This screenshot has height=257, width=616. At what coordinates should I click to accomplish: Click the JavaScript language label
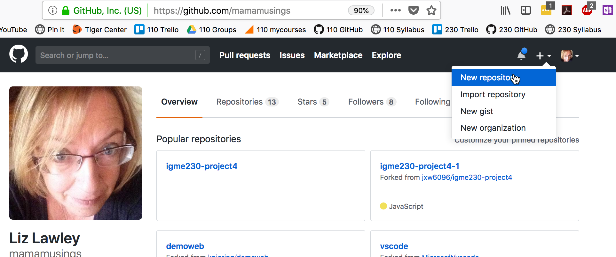tap(406, 206)
